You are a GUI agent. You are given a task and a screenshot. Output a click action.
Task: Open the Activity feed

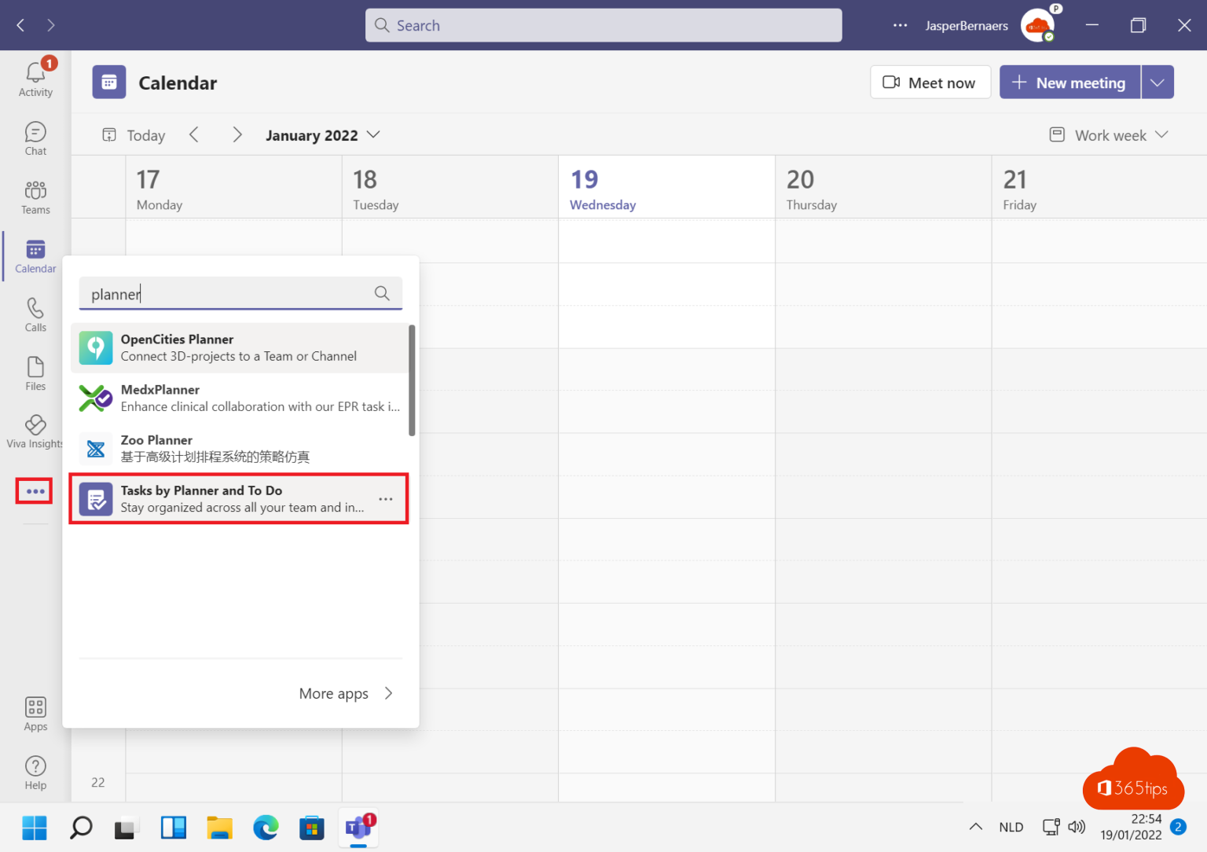click(35, 76)
